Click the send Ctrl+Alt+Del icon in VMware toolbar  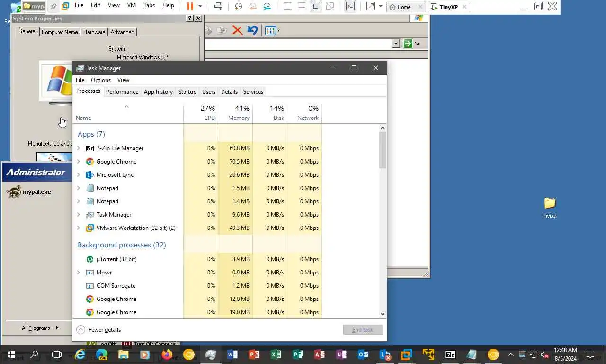[218, 6]
